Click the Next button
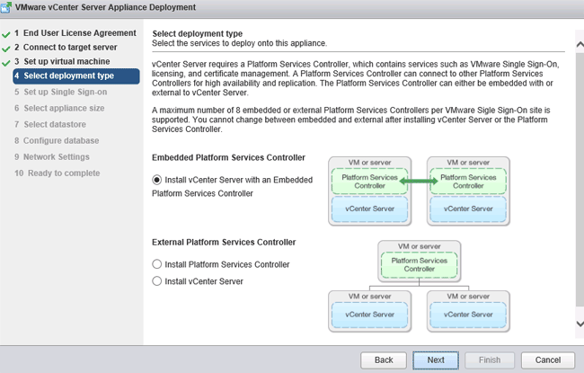The width and height of the screenshot is (584, 373). pyautogui.click(x=436, y=360)
